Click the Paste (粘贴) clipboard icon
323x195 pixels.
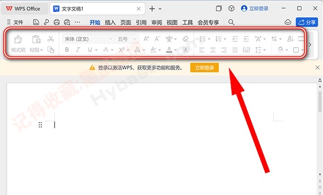(36, 39)
